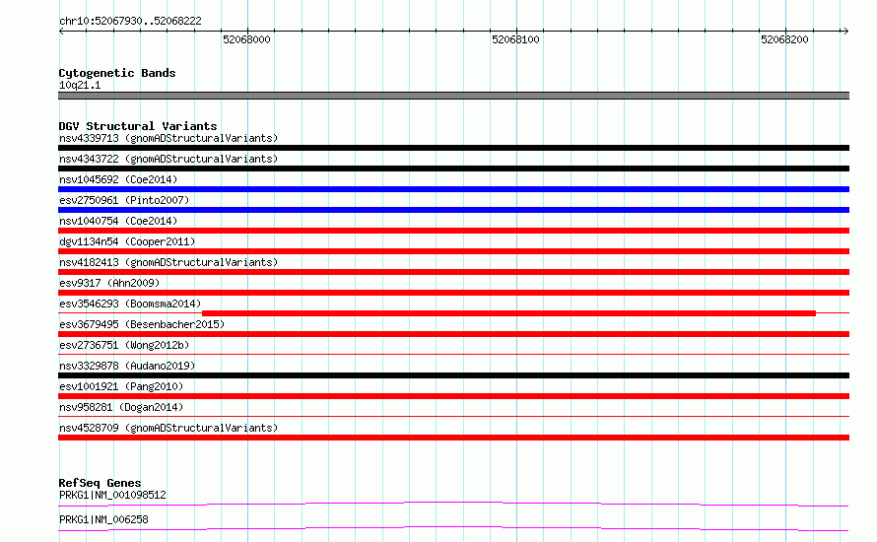The height and width of the screenshot is (542, 877).
Task: Click the nsv4339713 gnomAD variant label
Action: [x=169, y=138]
